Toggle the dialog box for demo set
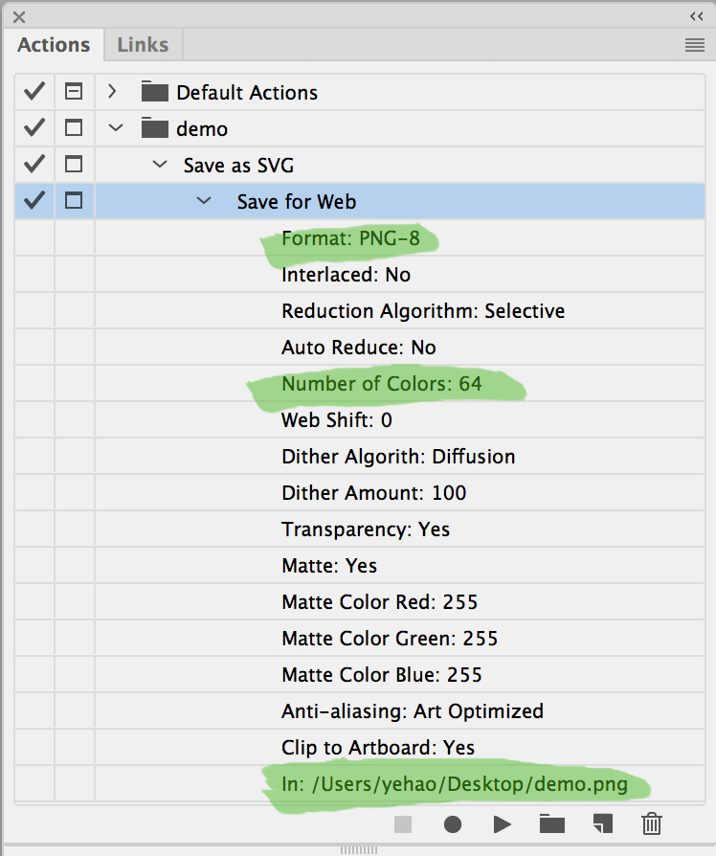This screenshot has width=716, height=856. coord(74,128)
